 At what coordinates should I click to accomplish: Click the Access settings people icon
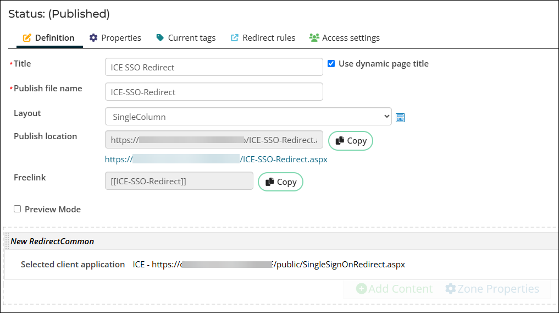click(x=314, y=38)
